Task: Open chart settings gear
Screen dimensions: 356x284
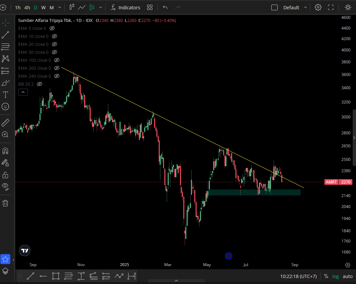Action: [318, 8]
